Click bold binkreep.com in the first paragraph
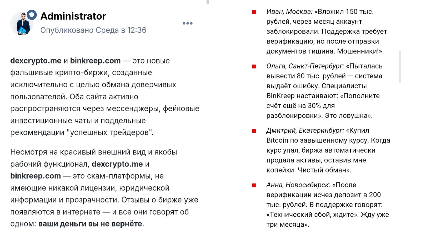The image size is (421, 236). 95,61
